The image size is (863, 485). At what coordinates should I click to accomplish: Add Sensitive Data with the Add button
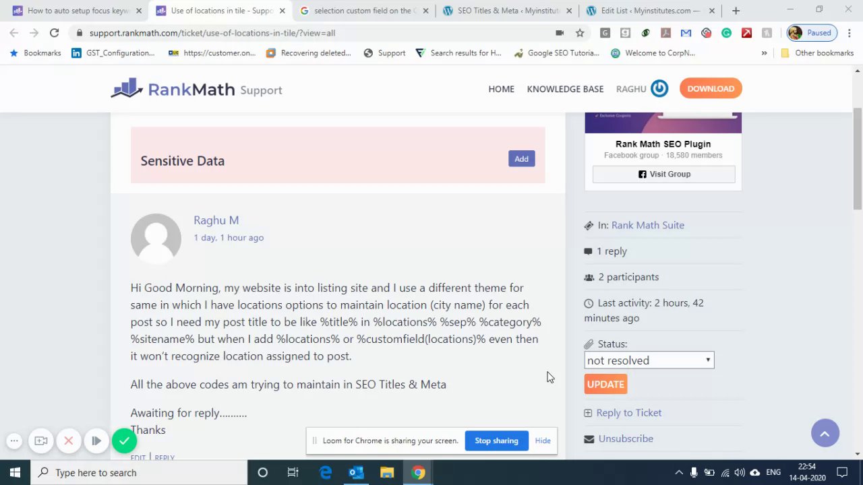pyautogui.click(x=521, y=159)
